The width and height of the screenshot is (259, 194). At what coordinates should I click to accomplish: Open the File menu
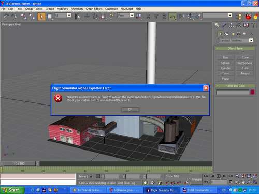pos(3,9)
